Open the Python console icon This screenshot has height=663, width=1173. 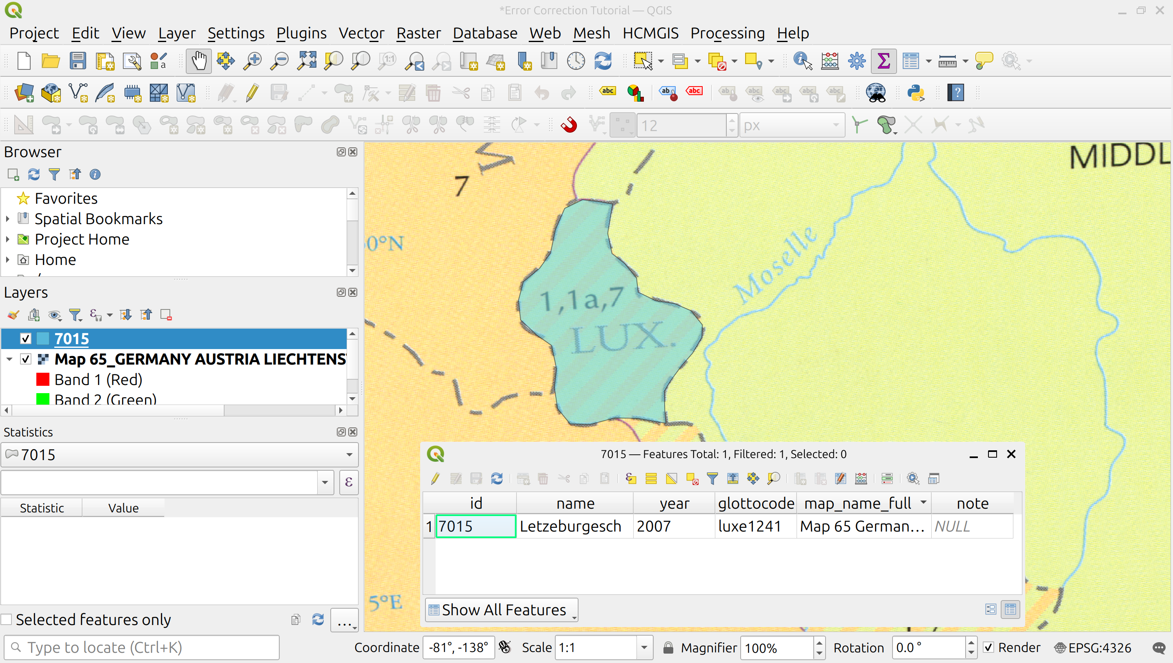pos(915,93)
